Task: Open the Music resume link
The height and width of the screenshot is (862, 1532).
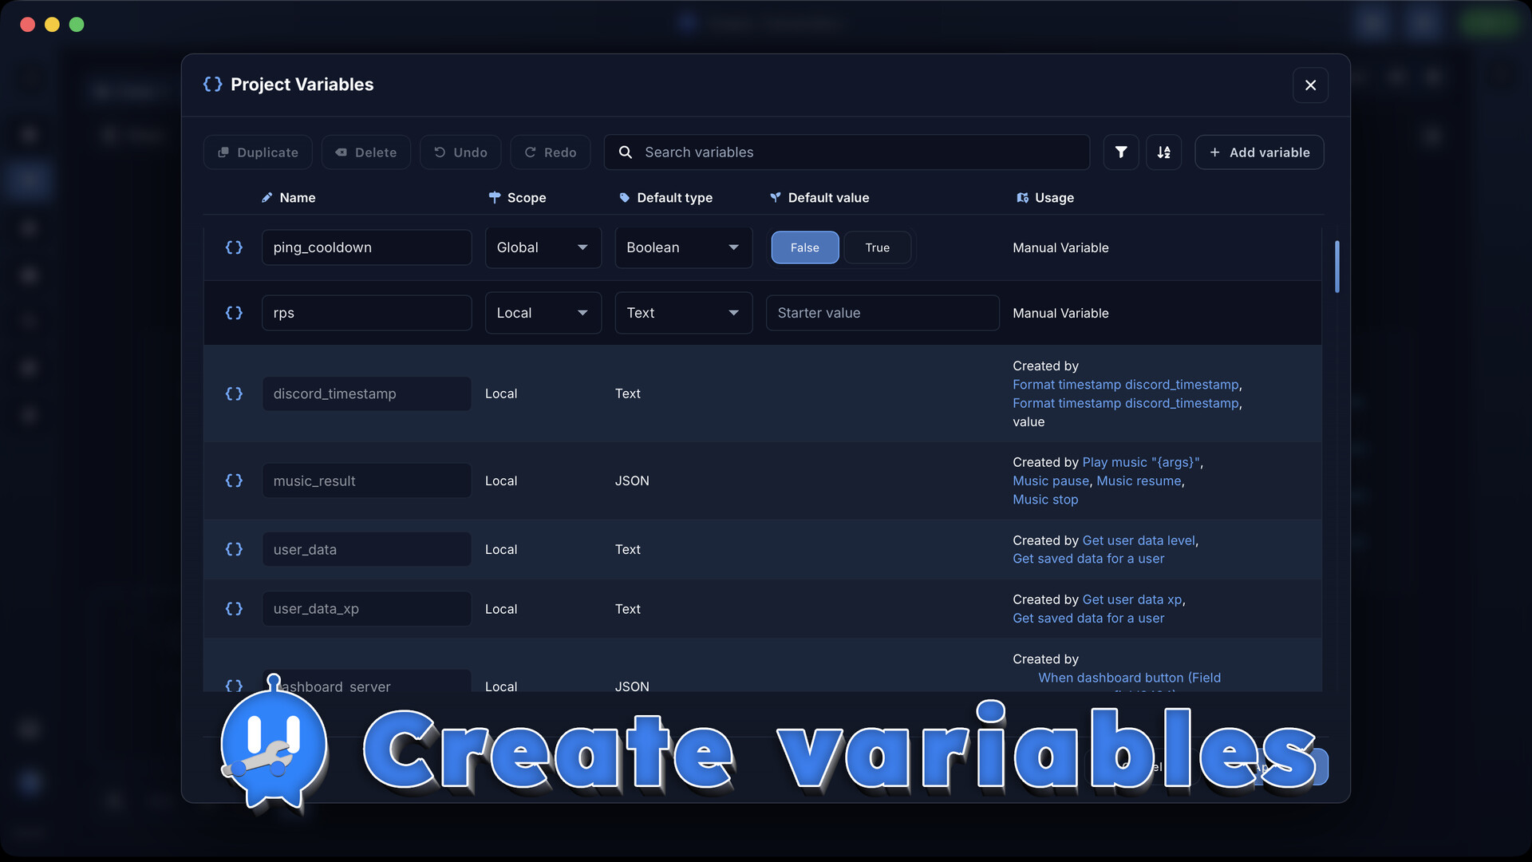Action: point(1139,480)
